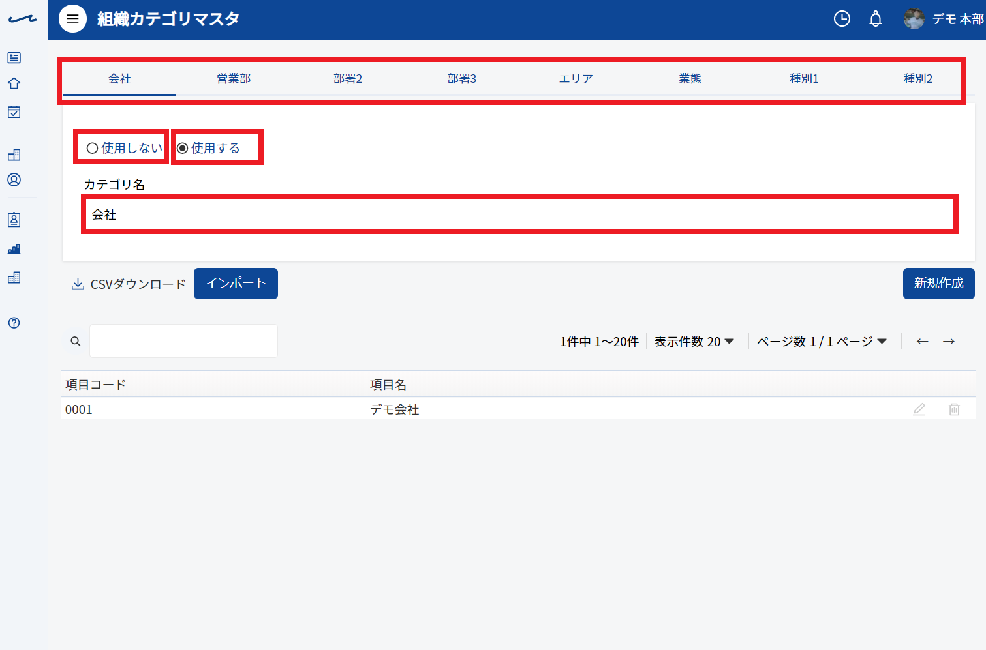Go to home via the house icon

click(x=14, y=83)
